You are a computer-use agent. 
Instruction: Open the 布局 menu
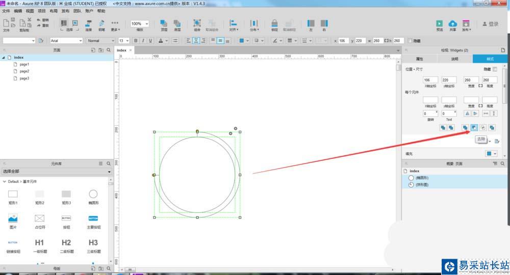click(x=54, y=11)
